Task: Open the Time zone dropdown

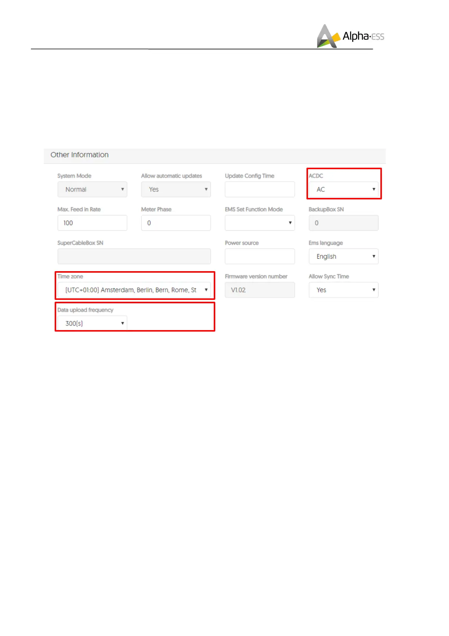Action: [x=134, y=290]
